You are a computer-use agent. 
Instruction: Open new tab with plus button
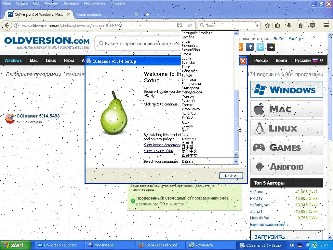[147, 14]
